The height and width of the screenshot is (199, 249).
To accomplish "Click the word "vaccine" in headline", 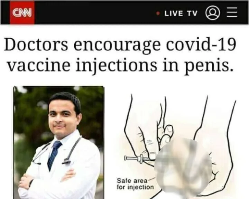I will [39, 65].
